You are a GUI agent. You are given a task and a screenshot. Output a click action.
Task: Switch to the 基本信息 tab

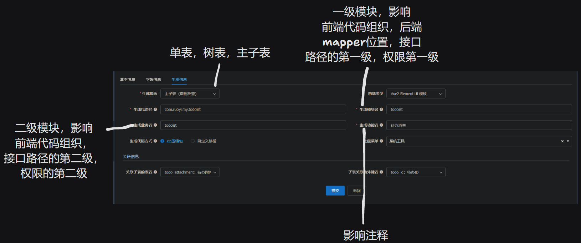coord(127,80)
